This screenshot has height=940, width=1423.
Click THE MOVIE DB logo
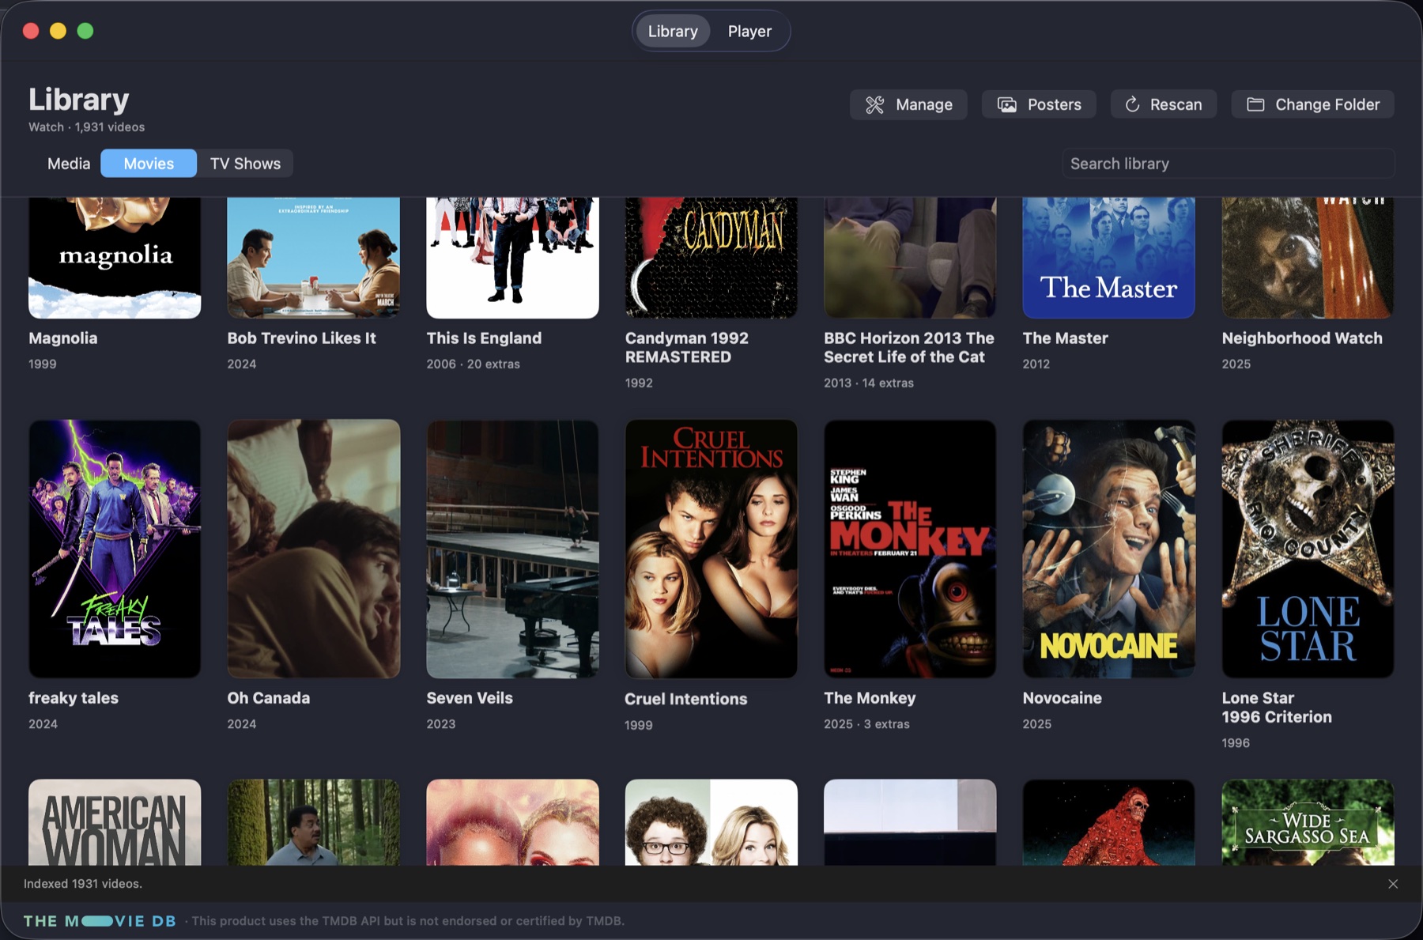[x=100, y=921]
